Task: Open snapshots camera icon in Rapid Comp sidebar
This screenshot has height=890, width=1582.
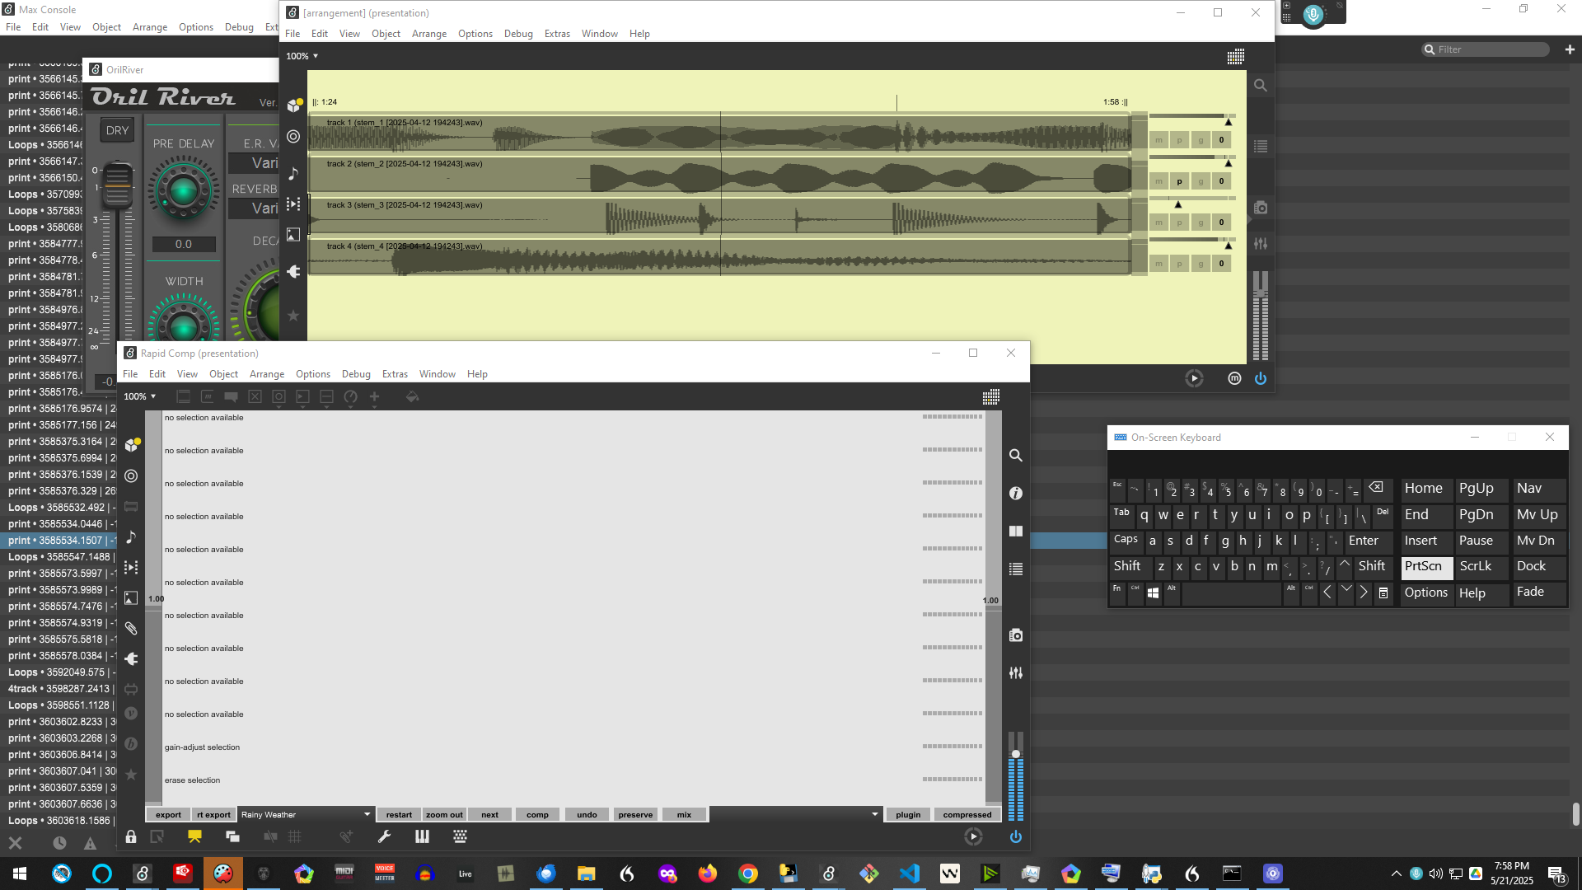Action: [1016, 635]
